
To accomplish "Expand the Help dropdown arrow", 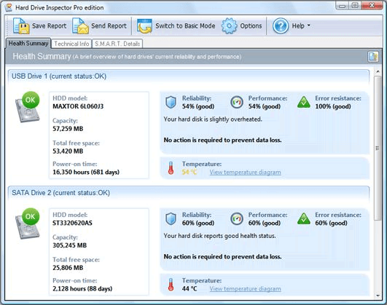I will tap(308, 25).
